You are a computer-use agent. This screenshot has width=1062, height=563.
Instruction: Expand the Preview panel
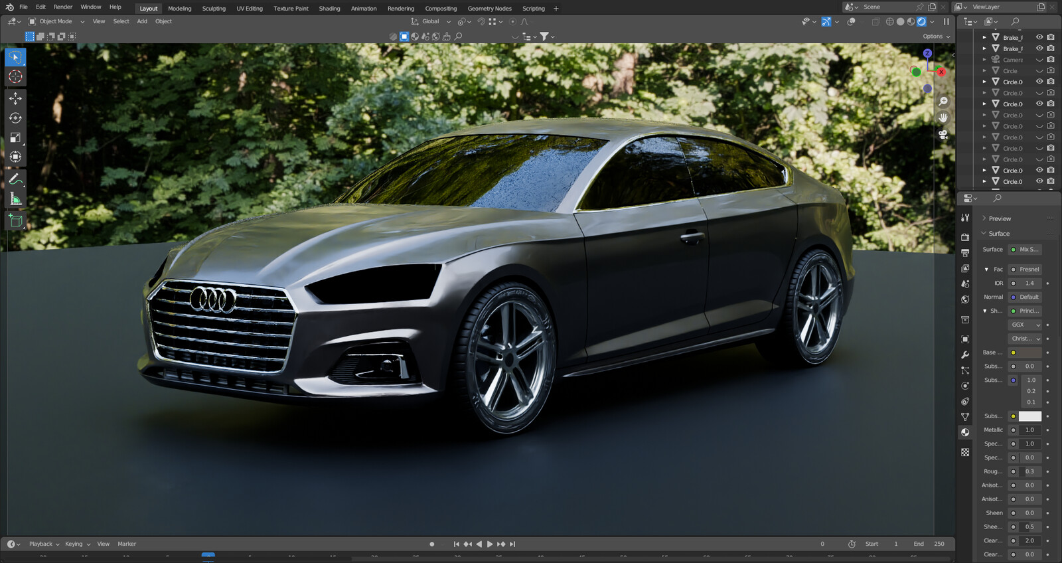tap(1000, 218)
